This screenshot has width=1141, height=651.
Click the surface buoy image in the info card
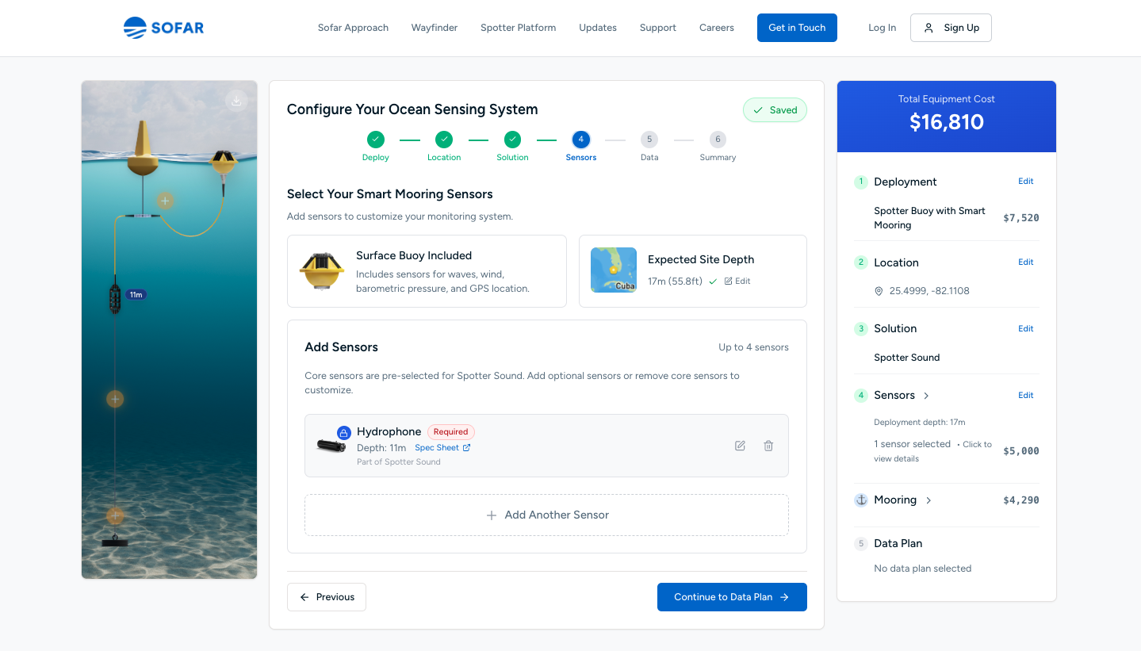click(322, 271)
